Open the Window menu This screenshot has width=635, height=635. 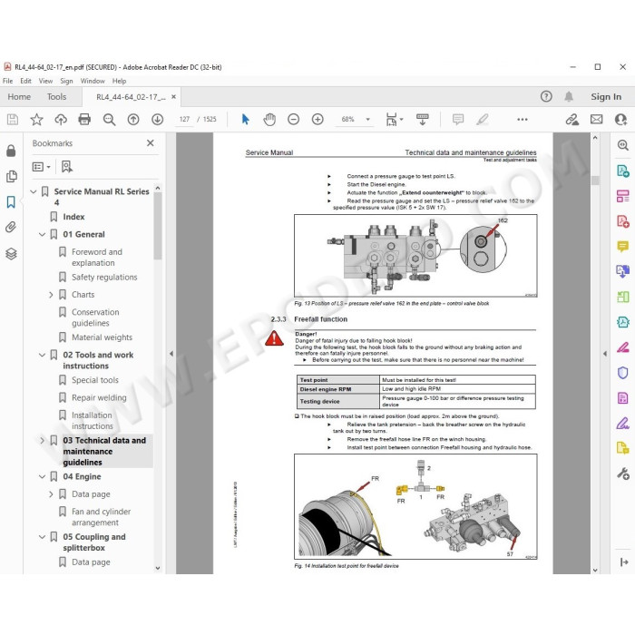click(93, 81)
